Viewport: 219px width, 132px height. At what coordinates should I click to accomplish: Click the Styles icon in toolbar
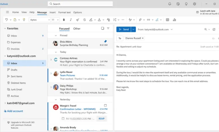pyautogui.click(x=130, y=20)
